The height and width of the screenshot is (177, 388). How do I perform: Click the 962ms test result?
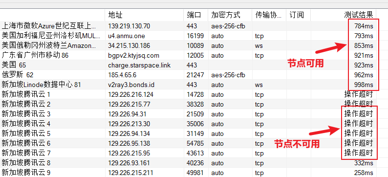pos(364,75)
